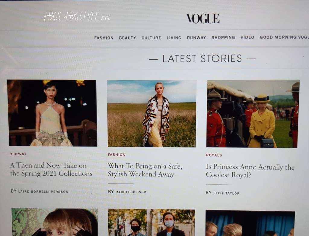Open the Runway nav link
Screen dimensions: 309x236
click(x=196, y=37)
